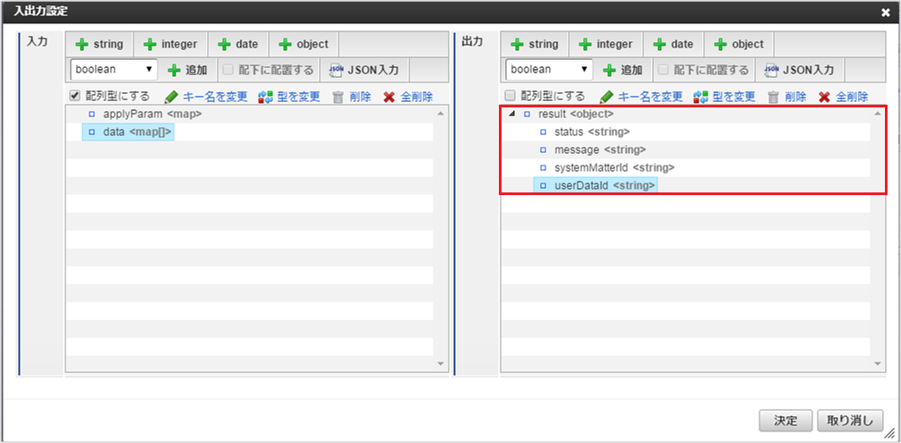This screenshot has width=901, height=443.
Task: Click 追加 button in output panel
Action: [622, 70]
